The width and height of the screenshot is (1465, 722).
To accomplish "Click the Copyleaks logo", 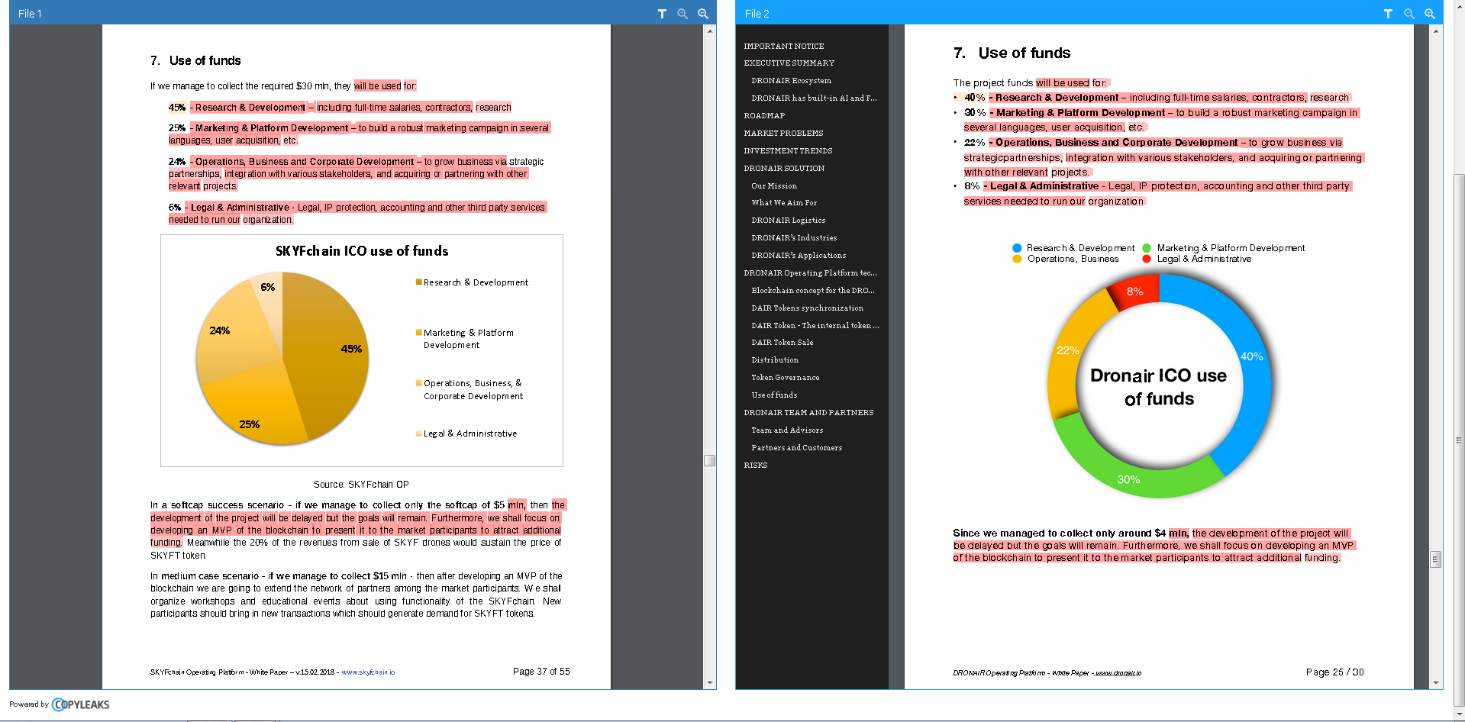I will 80,704.
